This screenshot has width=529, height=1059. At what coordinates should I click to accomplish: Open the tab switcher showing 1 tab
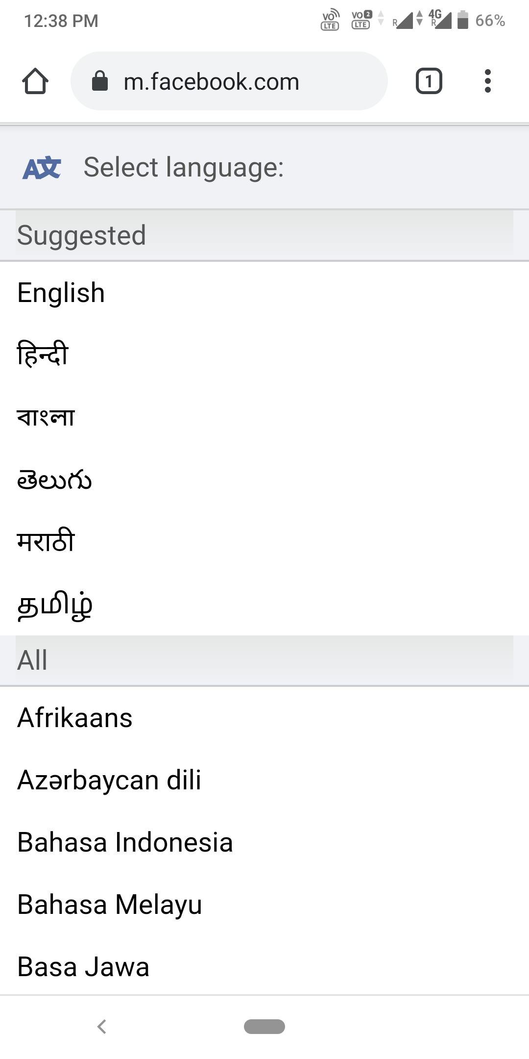[429, 81]
